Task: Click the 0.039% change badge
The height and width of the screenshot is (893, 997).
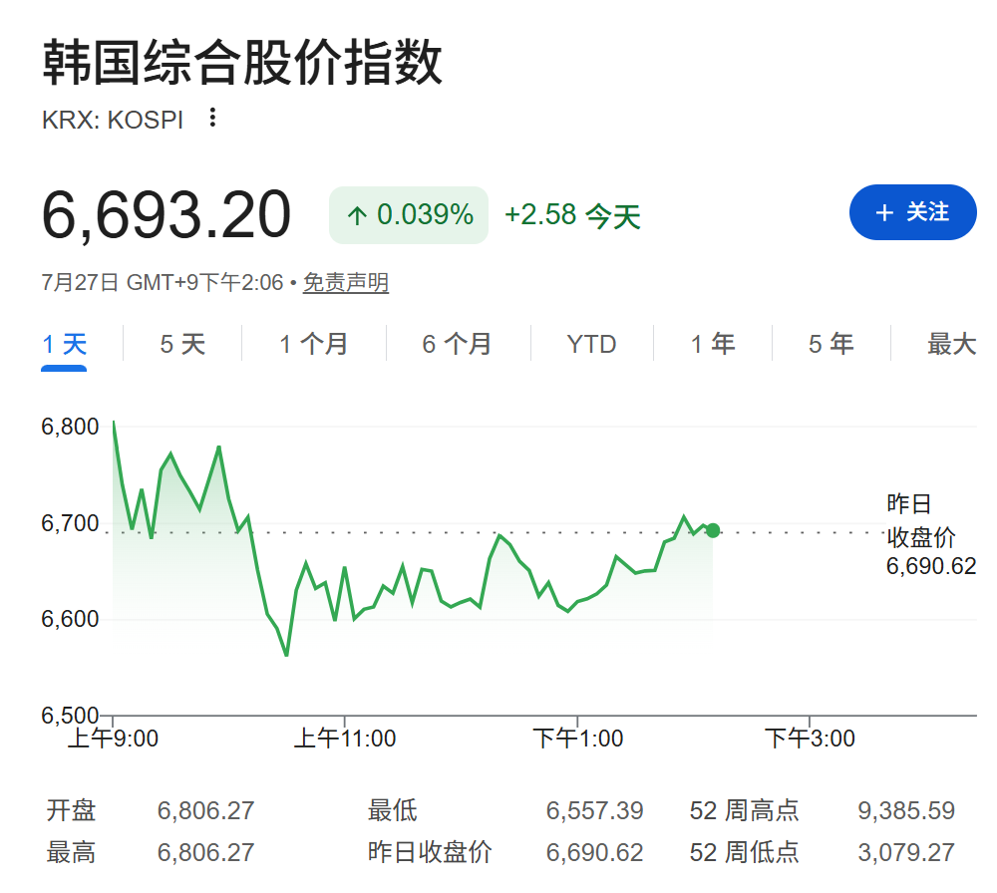Action: click(408, 215)
